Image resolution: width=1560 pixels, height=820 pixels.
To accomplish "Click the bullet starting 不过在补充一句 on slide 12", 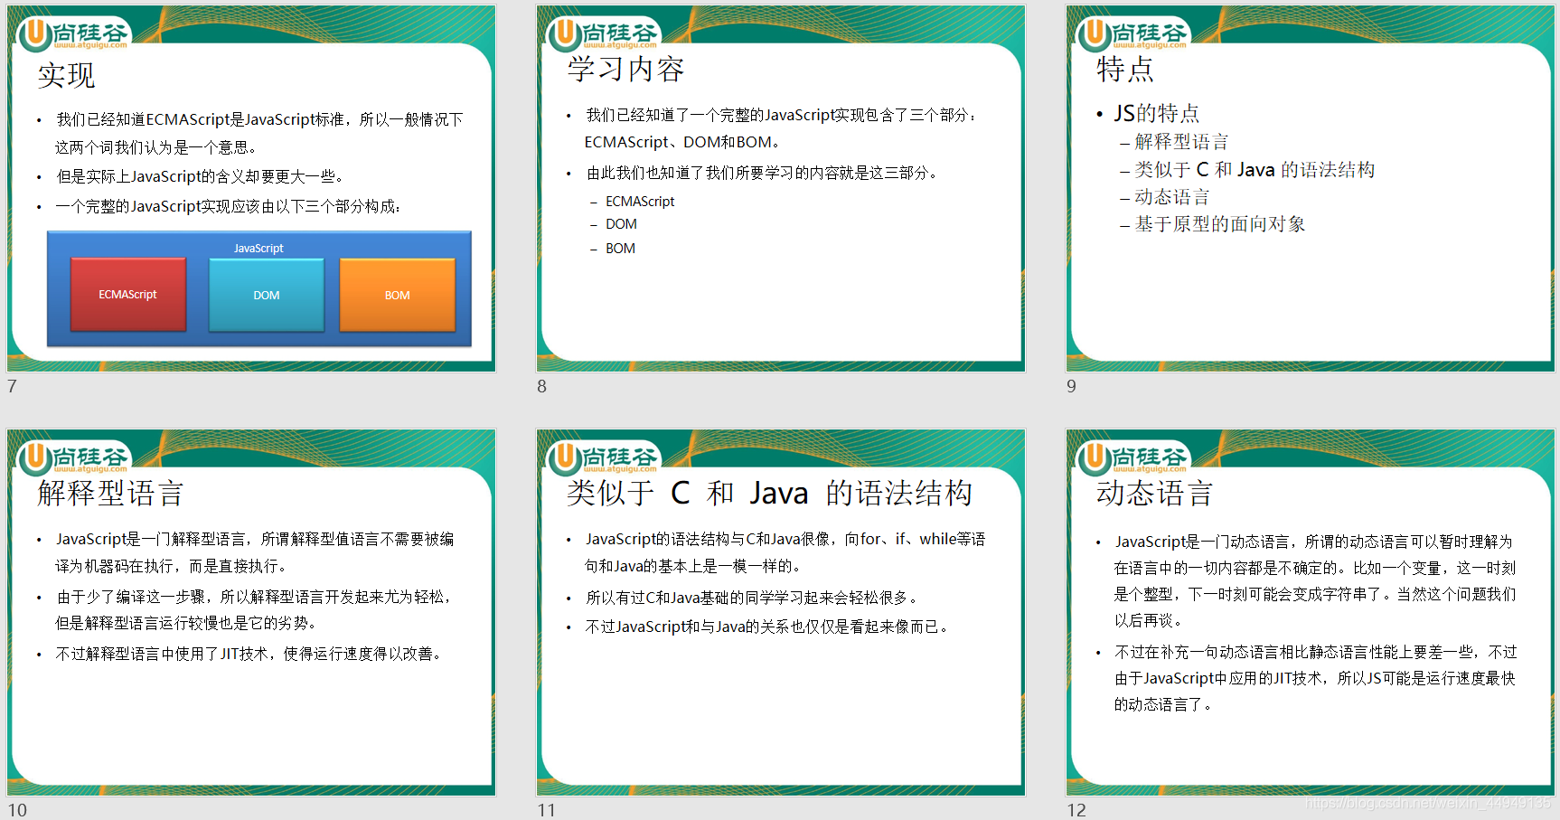I will click(x=1316, y=678).
